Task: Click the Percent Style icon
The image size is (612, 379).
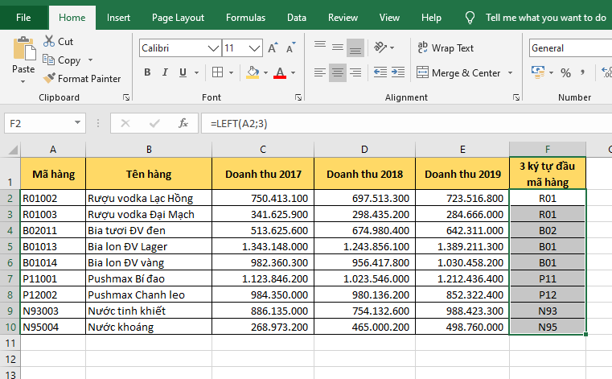Action: [565, 73]
